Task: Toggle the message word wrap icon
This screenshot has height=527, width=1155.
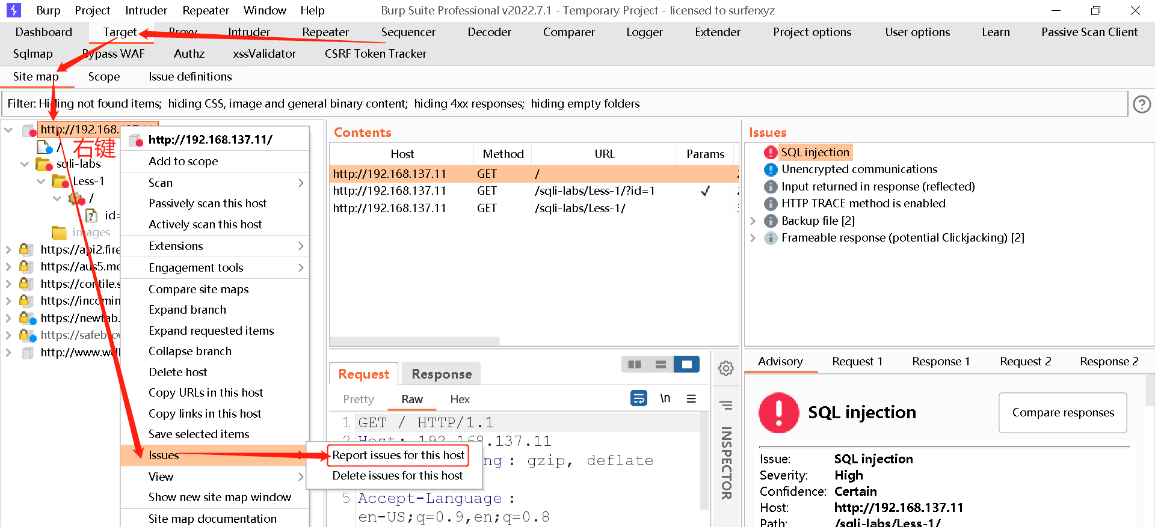Action: [639, 398]
